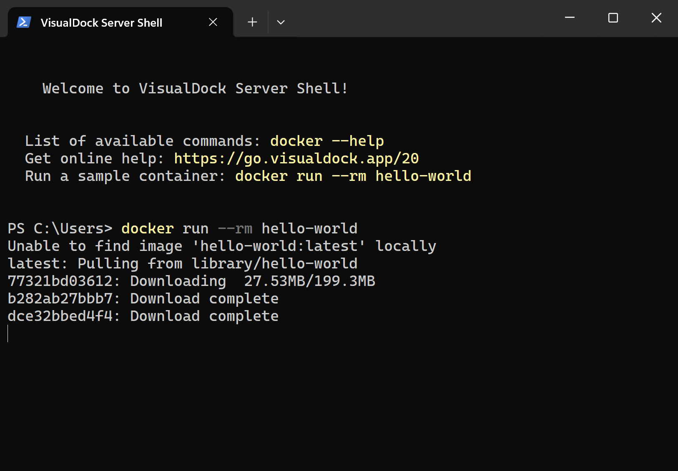Maximize the terminal window

click(613, 18)
